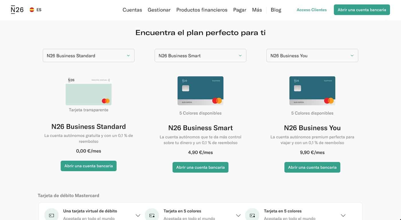Click the card icon in the rightmost column feature row
The image size is (401, 220).
[252, 215]
